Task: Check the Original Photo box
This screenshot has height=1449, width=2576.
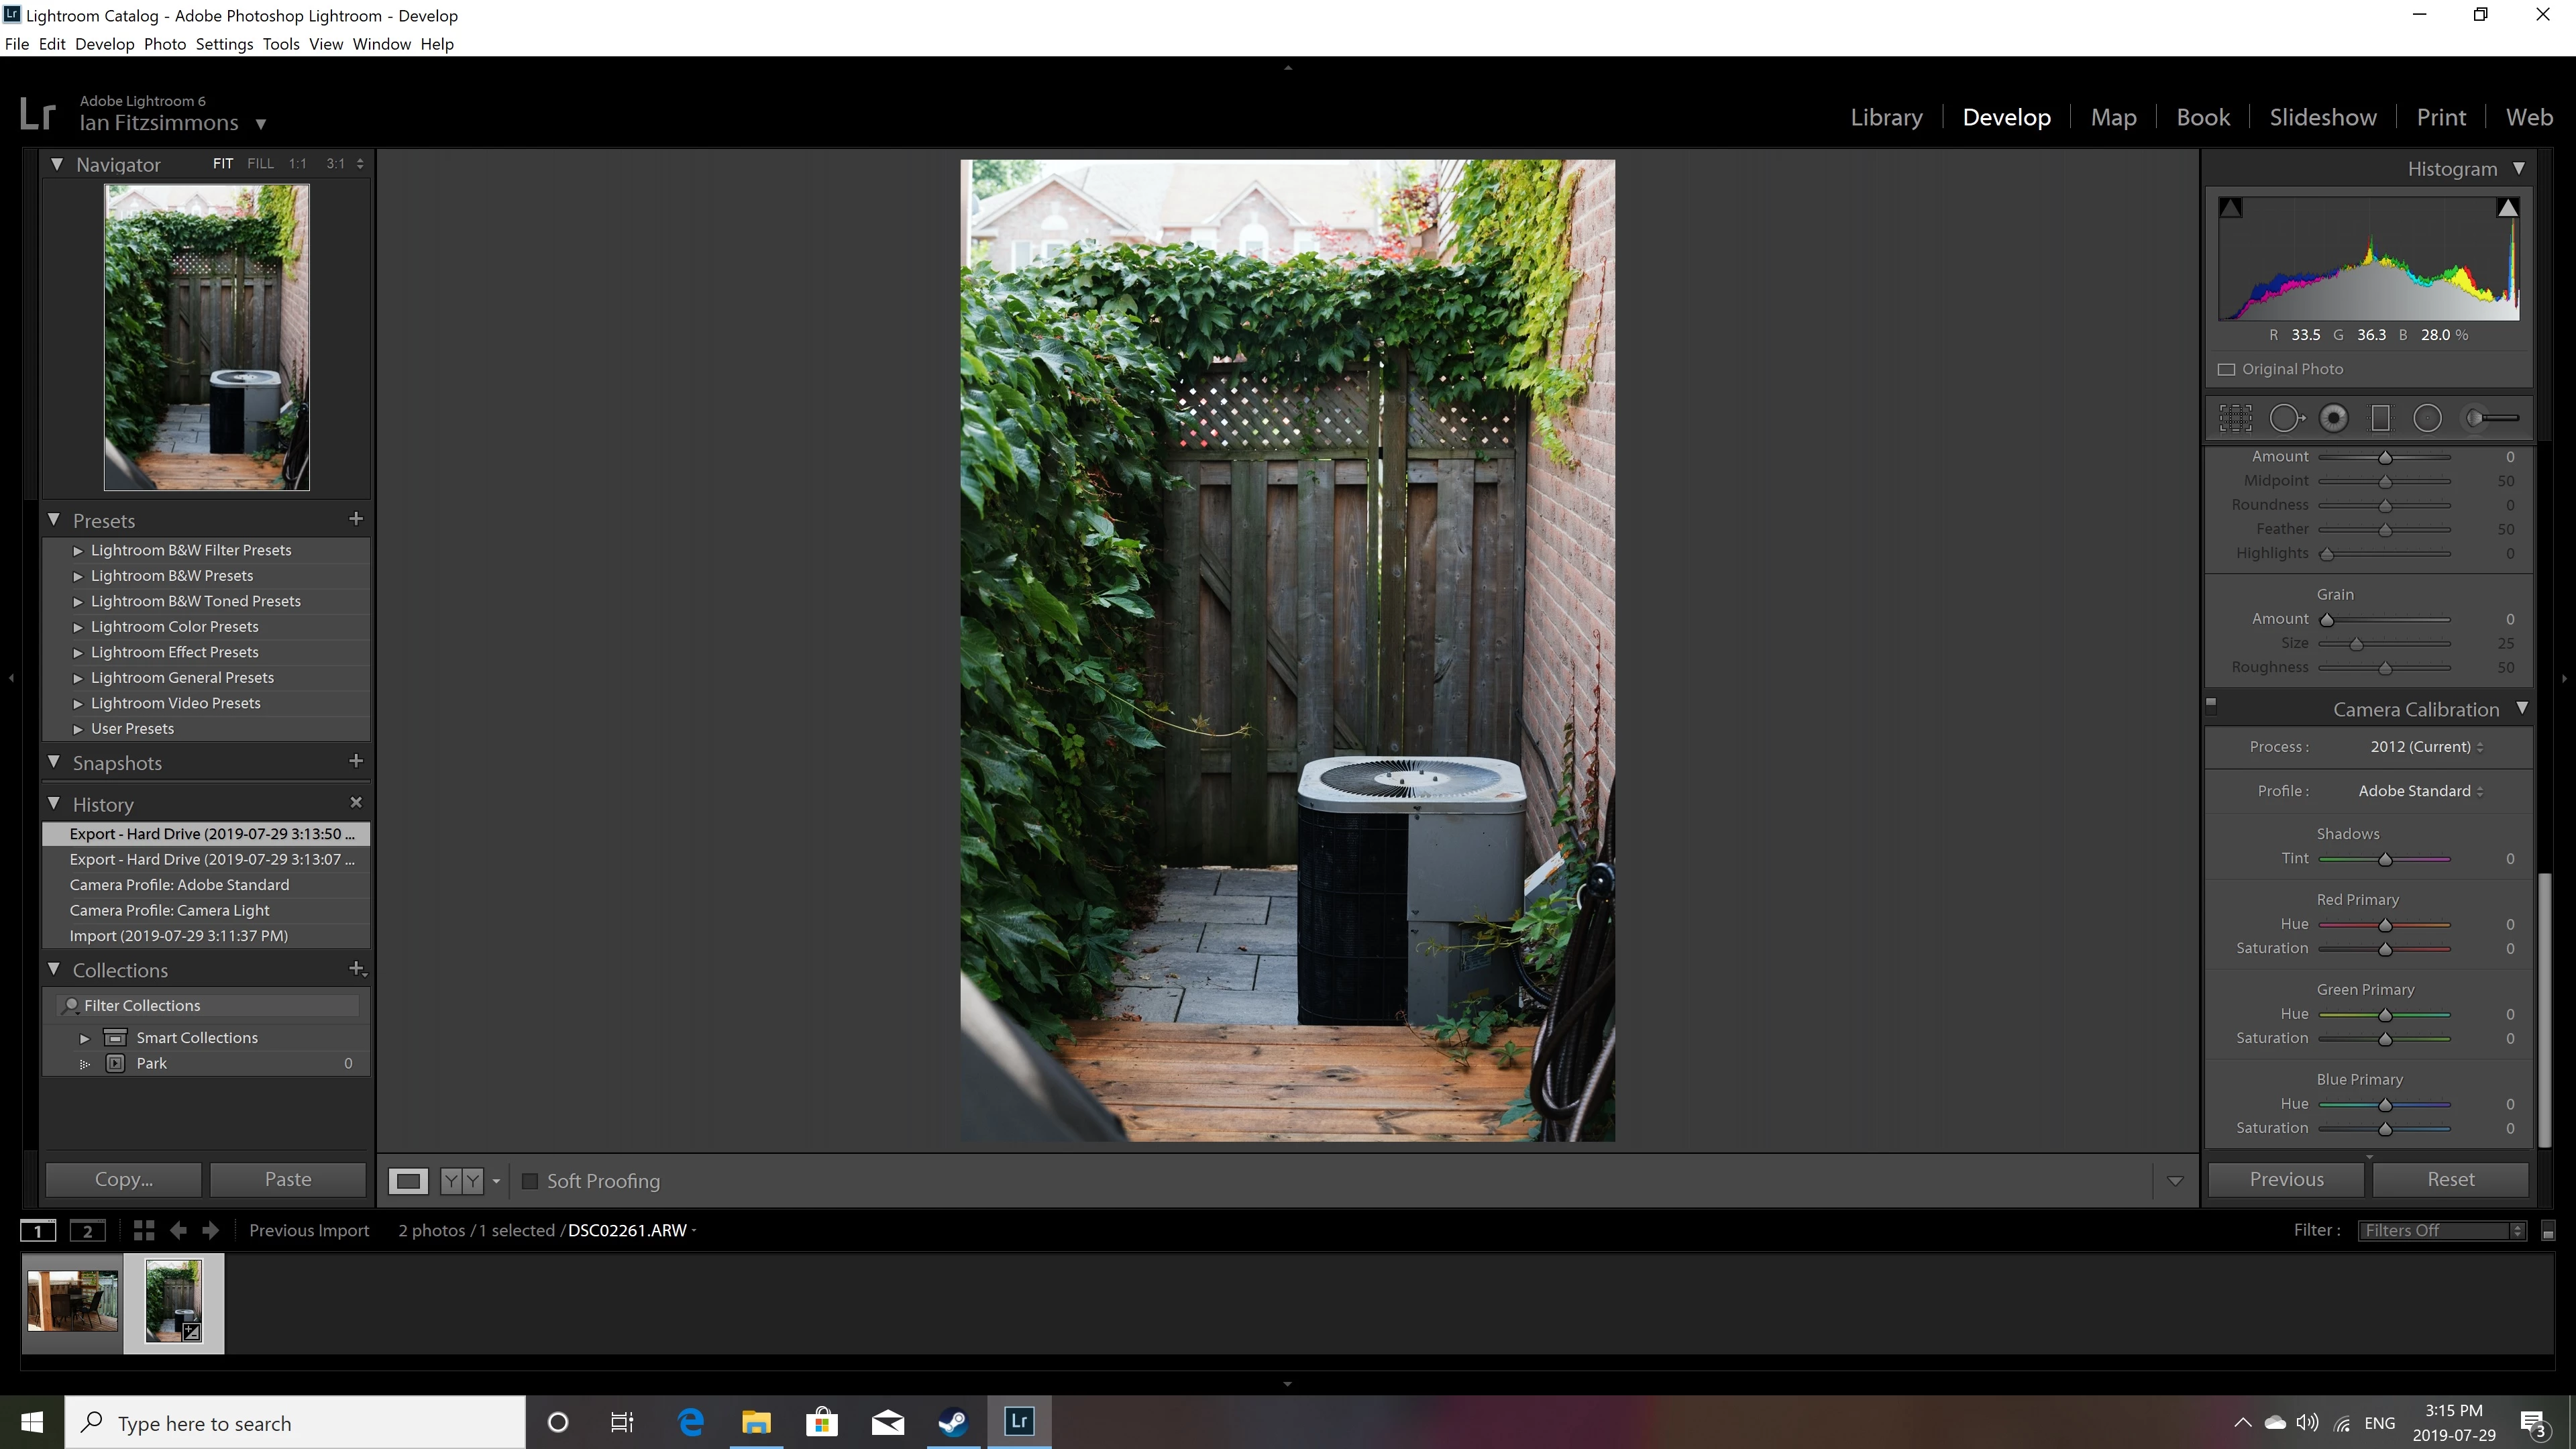Action: 2227,369
